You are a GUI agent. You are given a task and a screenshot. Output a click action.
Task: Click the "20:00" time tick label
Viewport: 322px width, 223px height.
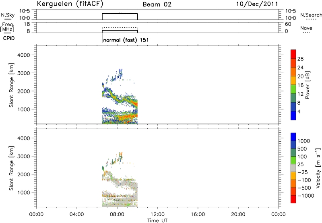(238, 215)
